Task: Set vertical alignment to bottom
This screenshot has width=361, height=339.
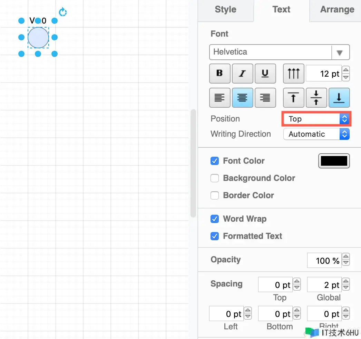Action: tap(339, 98)
